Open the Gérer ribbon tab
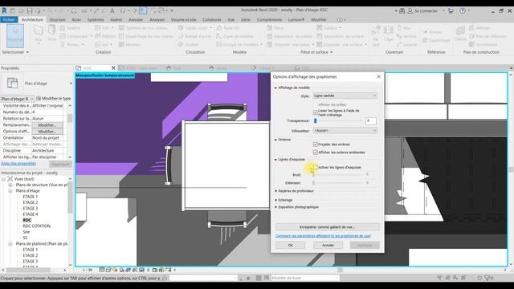 pos(246,19)
